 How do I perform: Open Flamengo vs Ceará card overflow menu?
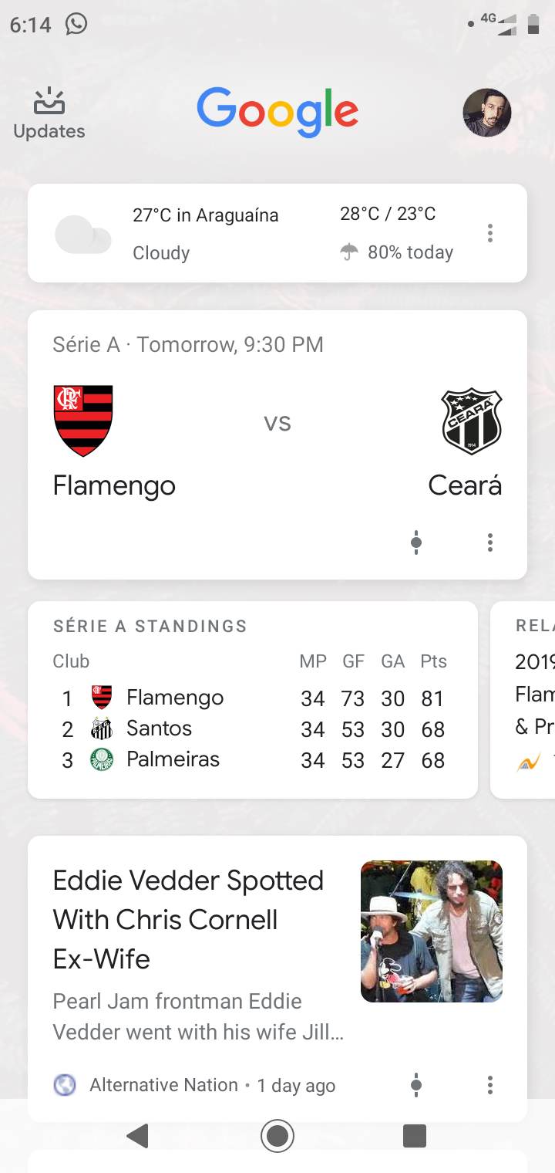tap(489, 543)
